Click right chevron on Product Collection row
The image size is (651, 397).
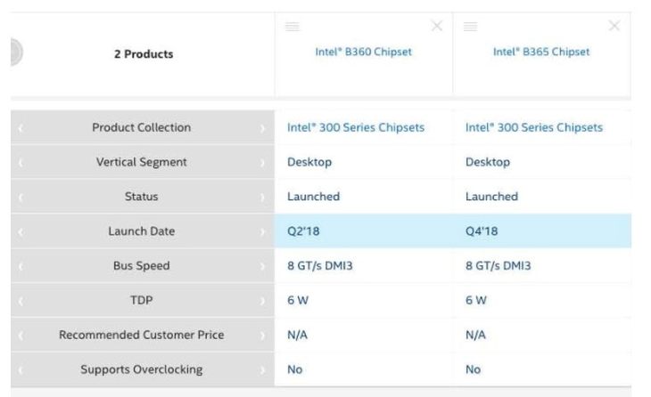(x=262, y=128)
